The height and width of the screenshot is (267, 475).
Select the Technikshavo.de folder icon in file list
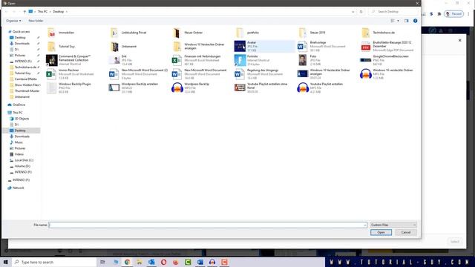[x=366, y=33]
